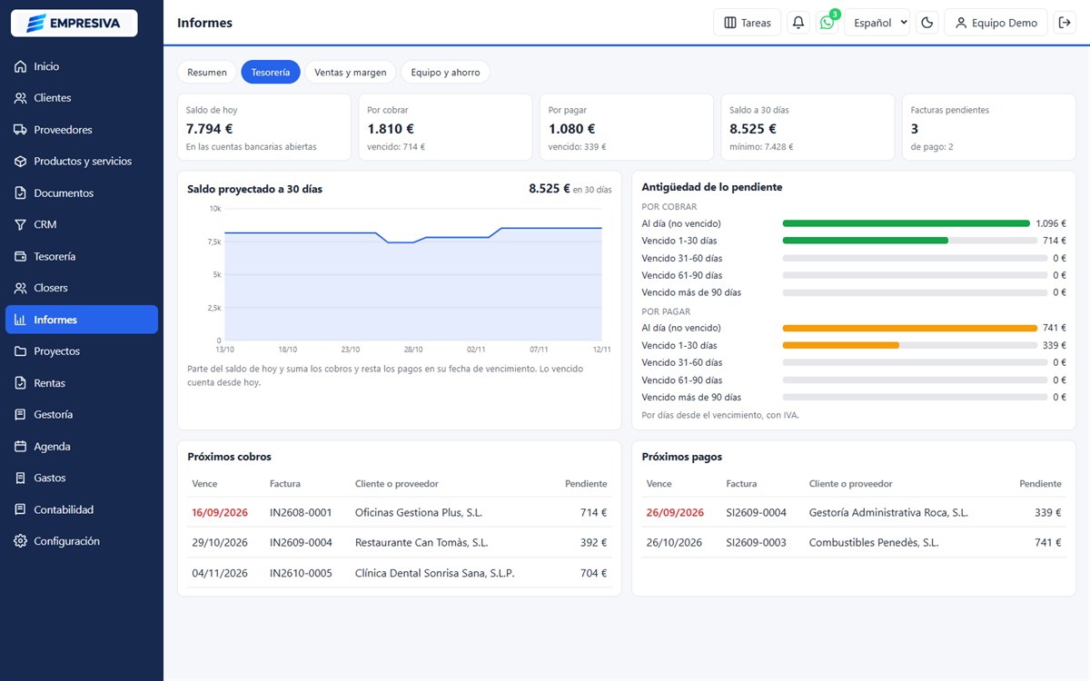Screen dimensions: 1090x681
Task: Click the logout icon in top bar
Action: [x=1065, y=23]
